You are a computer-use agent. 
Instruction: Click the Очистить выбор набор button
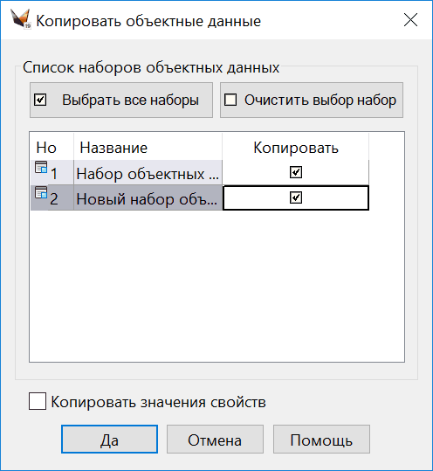tap(312, 100)
